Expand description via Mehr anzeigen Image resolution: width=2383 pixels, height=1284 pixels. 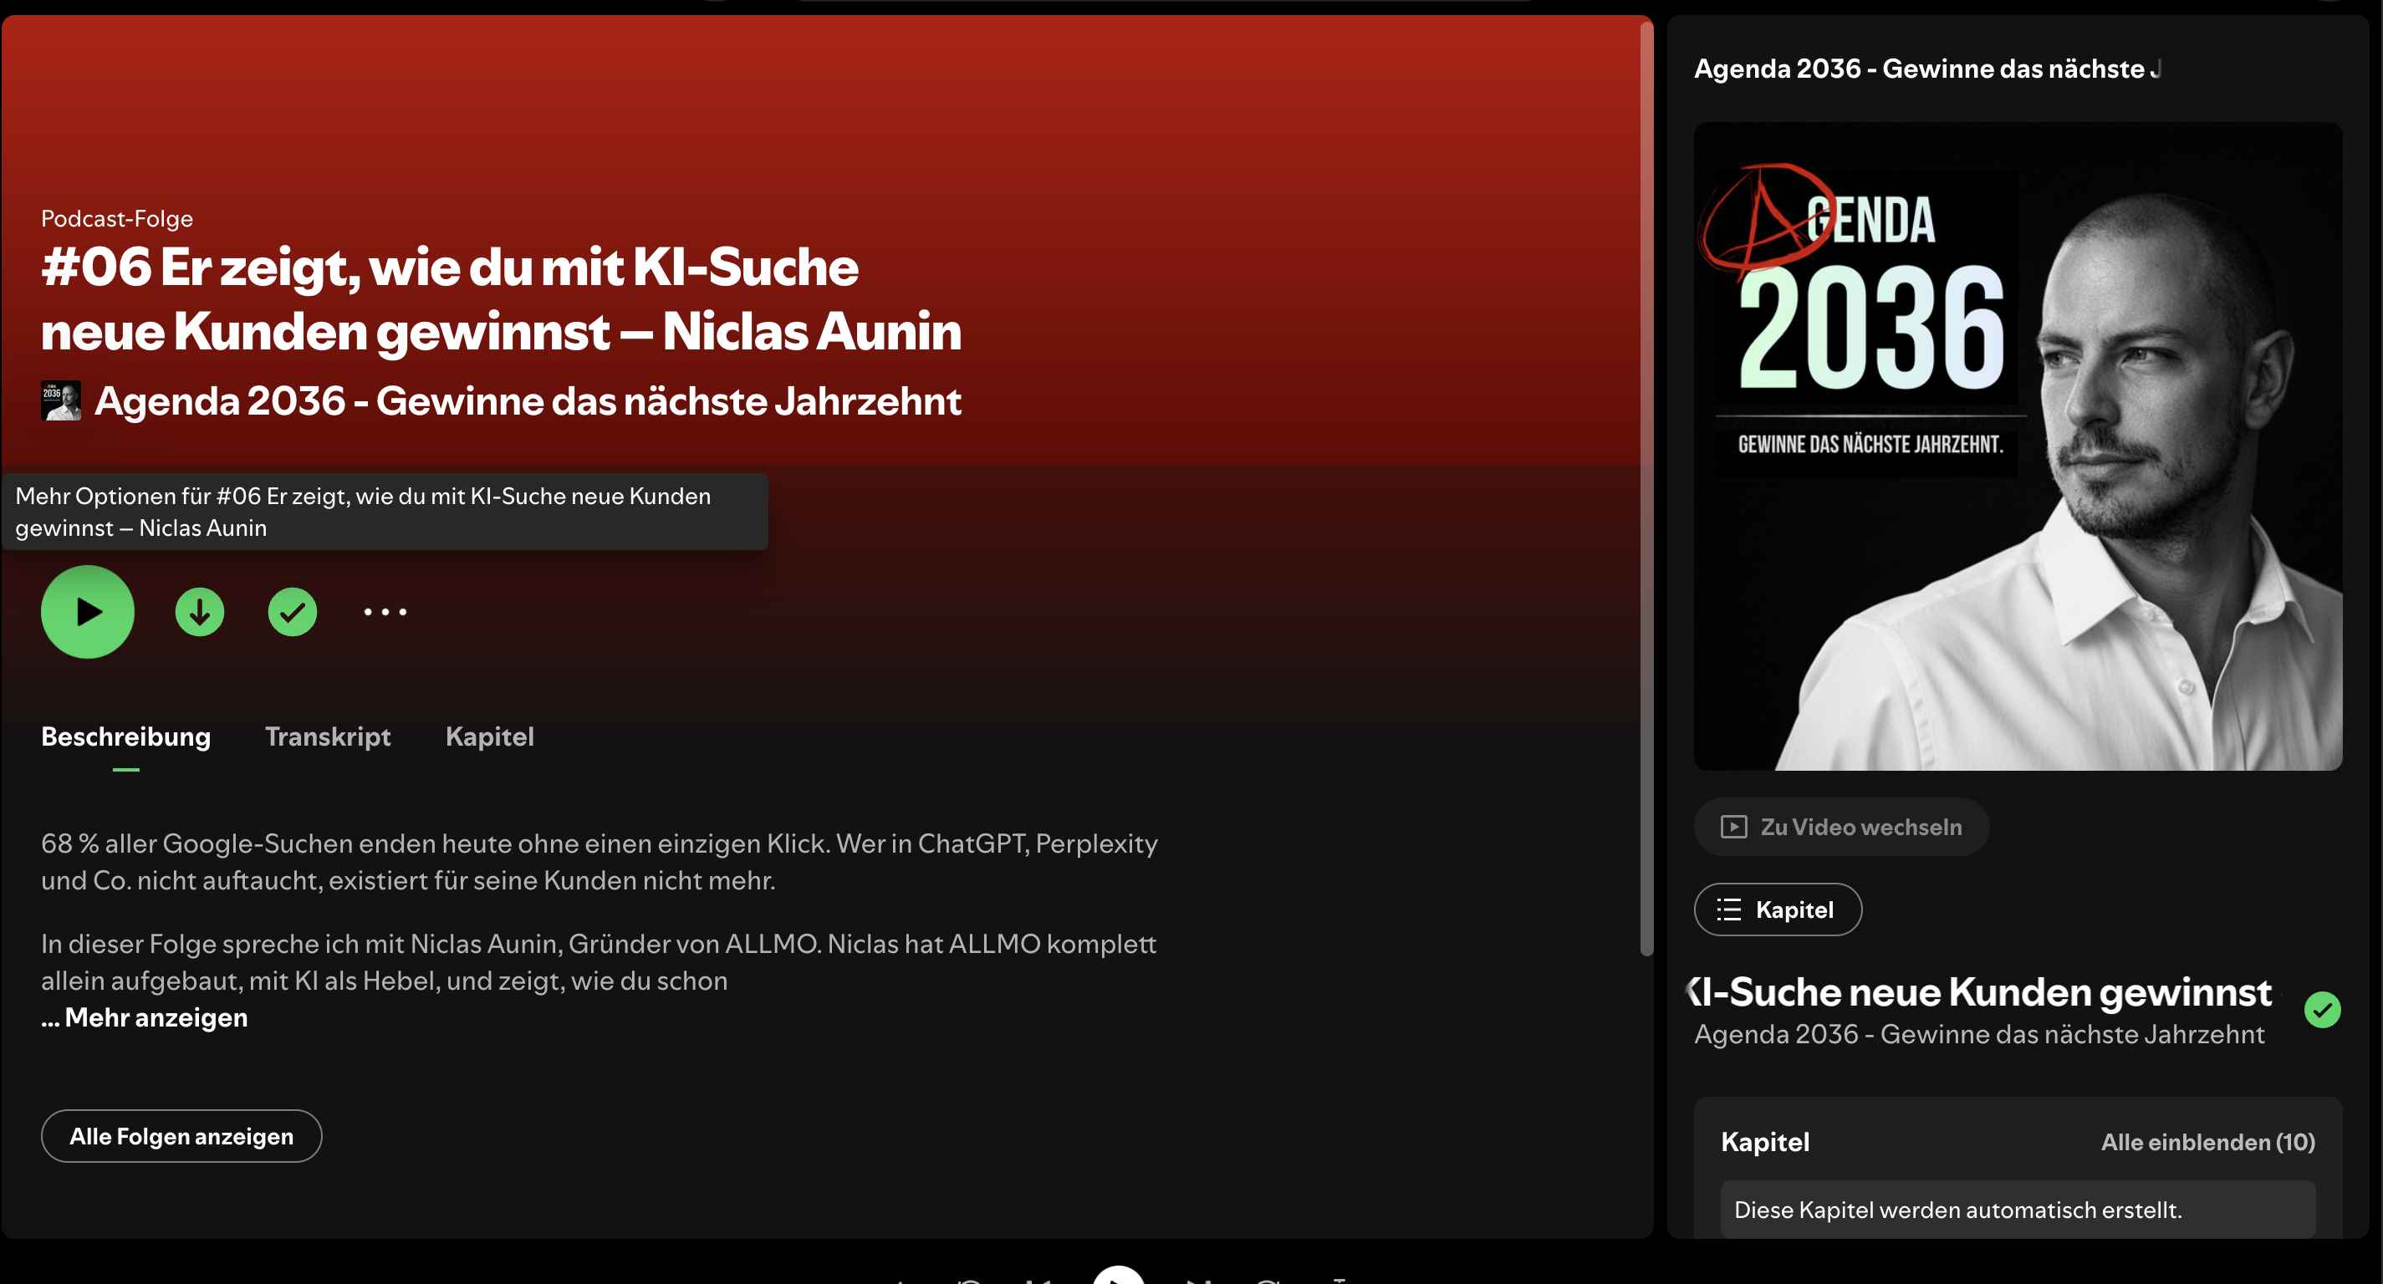pyautogui.click(x=145, y=1017)
